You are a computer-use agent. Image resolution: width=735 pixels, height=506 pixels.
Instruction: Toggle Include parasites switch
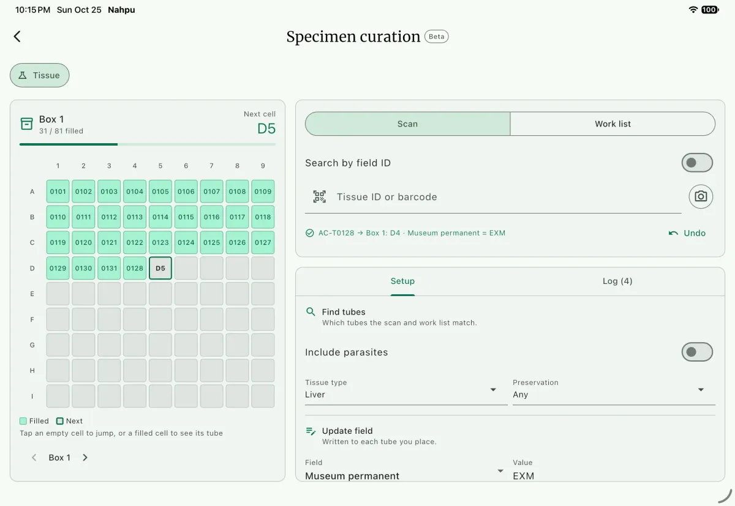pos(697,352)
